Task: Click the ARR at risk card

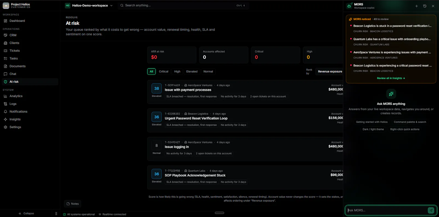Action: (x=172, y=55)
